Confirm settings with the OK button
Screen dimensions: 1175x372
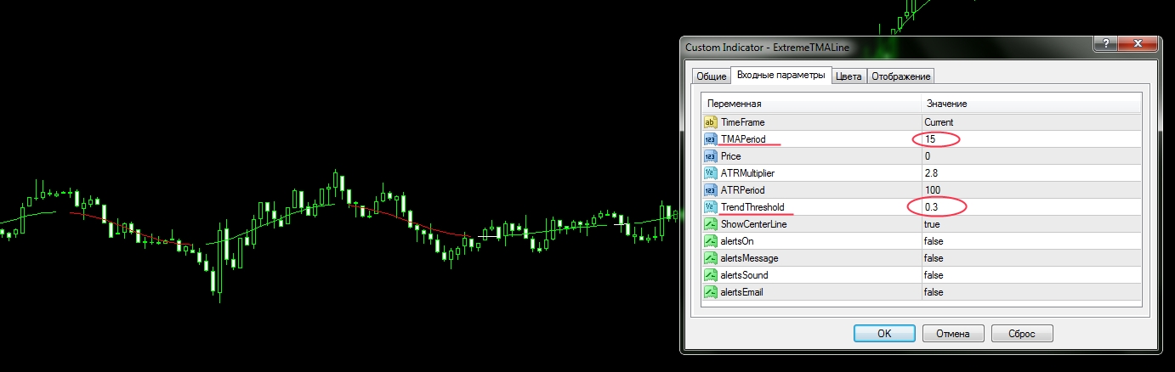click(884, 333)
